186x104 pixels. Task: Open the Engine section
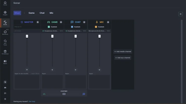coord(5,13)
